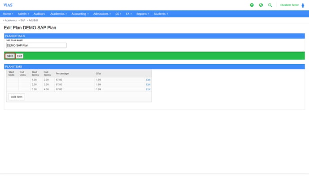Edit the 1.00 to 2.00 terms row

[x=148, y=79]
